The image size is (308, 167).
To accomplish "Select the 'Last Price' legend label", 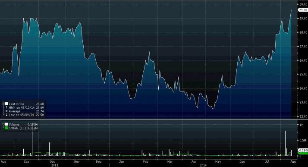I will [x=16, y=104].
